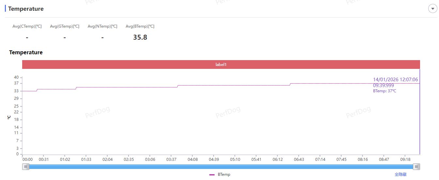Click the right range slider handle
This screenshot has width=439, height=180.
point(416,167)
